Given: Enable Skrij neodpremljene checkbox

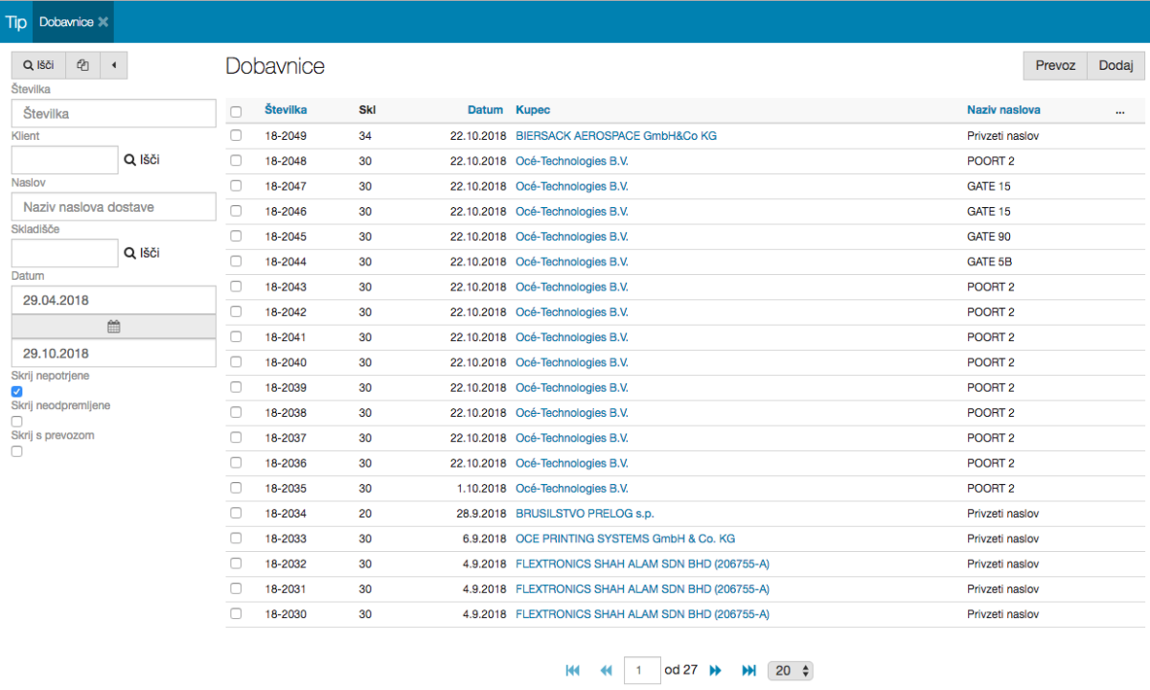Looking at the screenshot, I should pyautogui.click(x=16, y=421).
